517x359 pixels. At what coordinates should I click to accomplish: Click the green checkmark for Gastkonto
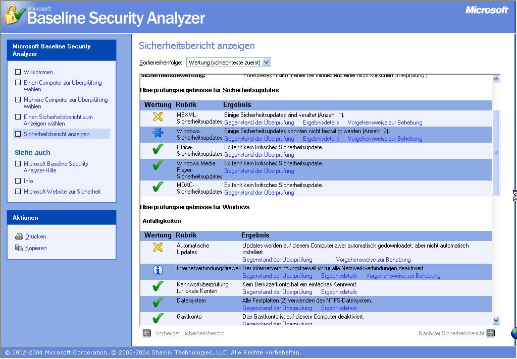point(158,318)
